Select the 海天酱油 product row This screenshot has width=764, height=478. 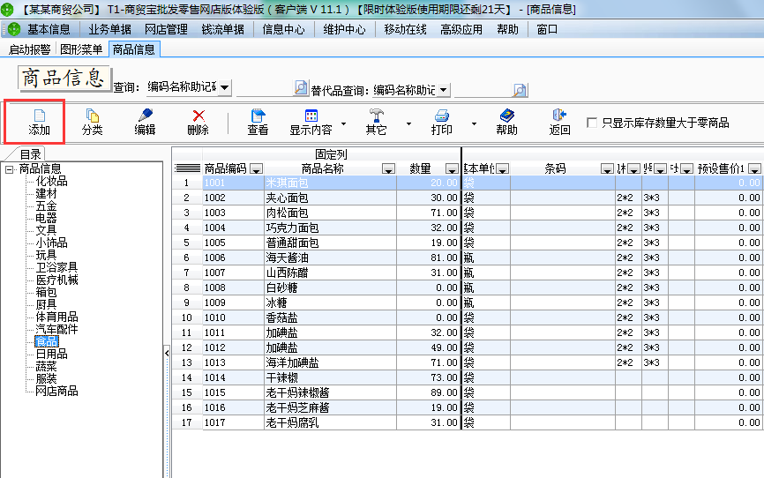(468, 258)
